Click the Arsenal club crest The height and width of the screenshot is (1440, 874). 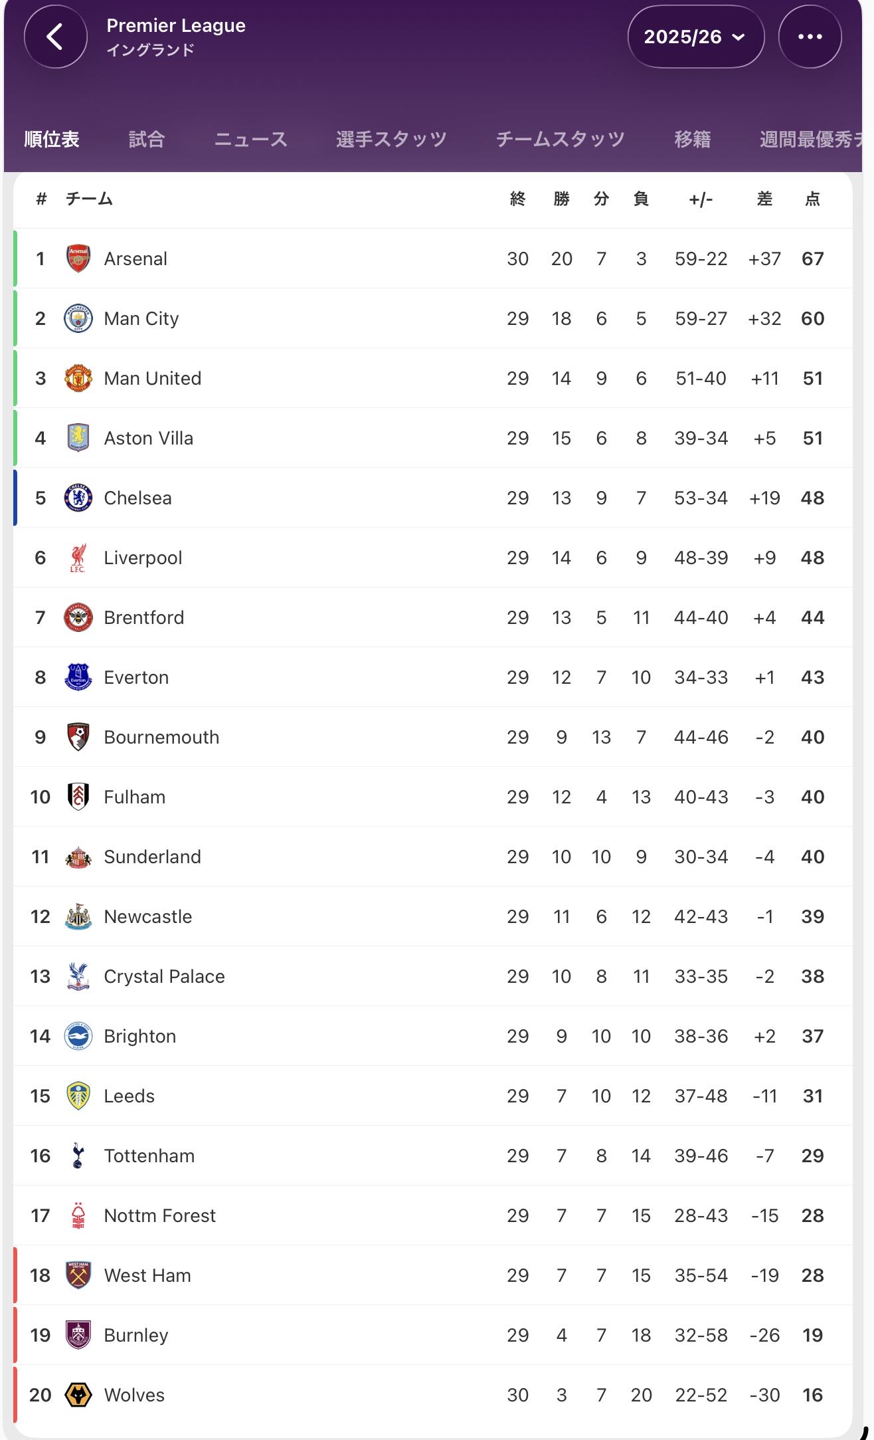(78, 258)
